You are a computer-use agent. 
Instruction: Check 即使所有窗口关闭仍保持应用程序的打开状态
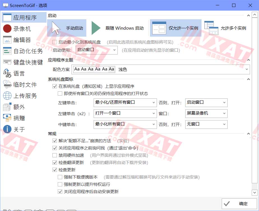pyautogui.click(x=60, y=94)
